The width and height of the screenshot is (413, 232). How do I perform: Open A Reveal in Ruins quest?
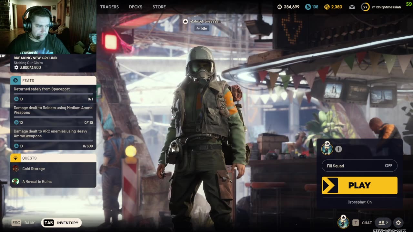click(53, 181)
